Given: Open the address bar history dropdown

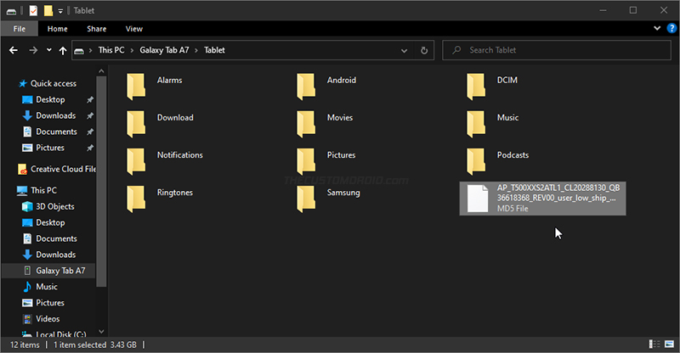Looking at the screenshot, I should [x=405, y=50].
